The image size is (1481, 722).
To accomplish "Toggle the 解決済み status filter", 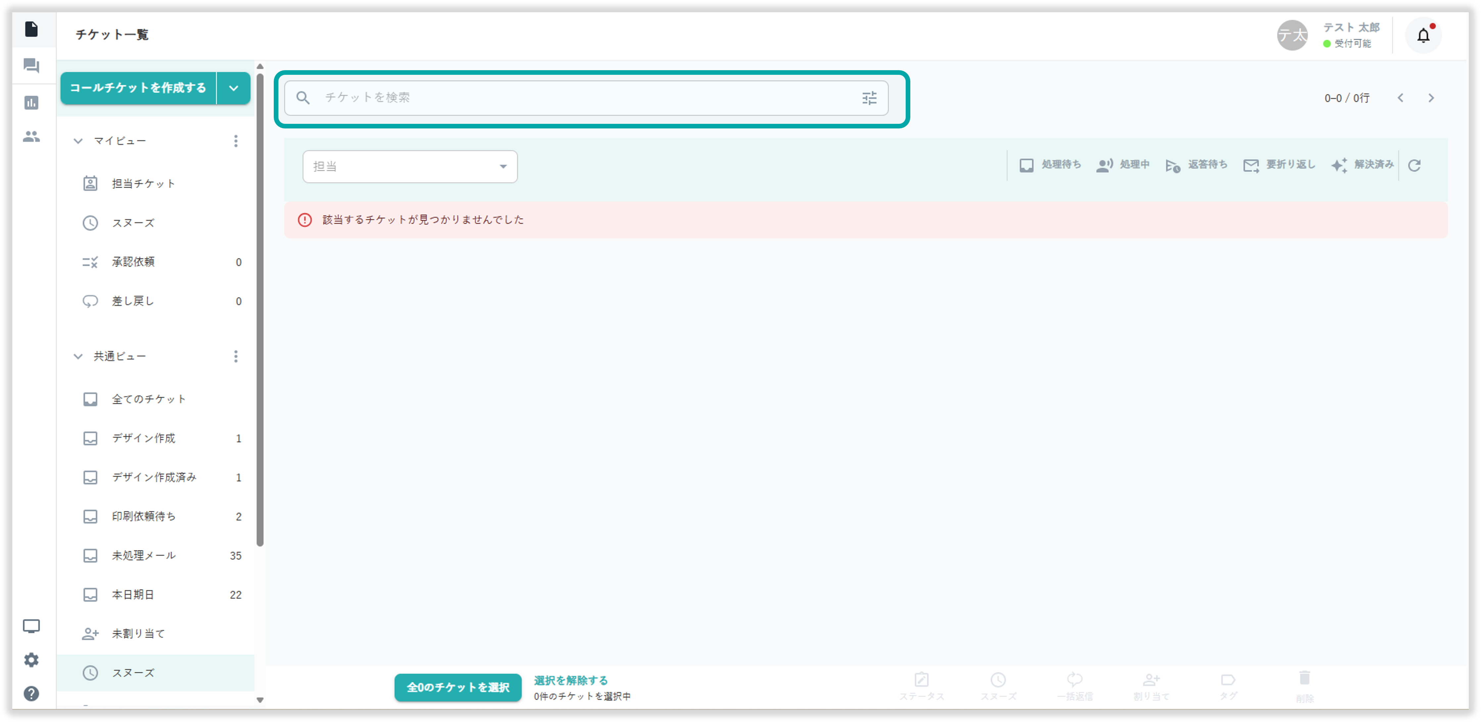I will coord(1362,165).
